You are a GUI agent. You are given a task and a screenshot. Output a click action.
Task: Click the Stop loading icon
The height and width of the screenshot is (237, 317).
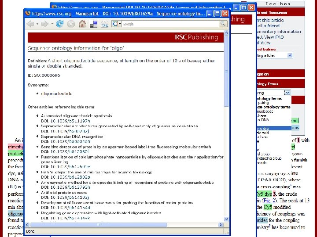[71, 24]
